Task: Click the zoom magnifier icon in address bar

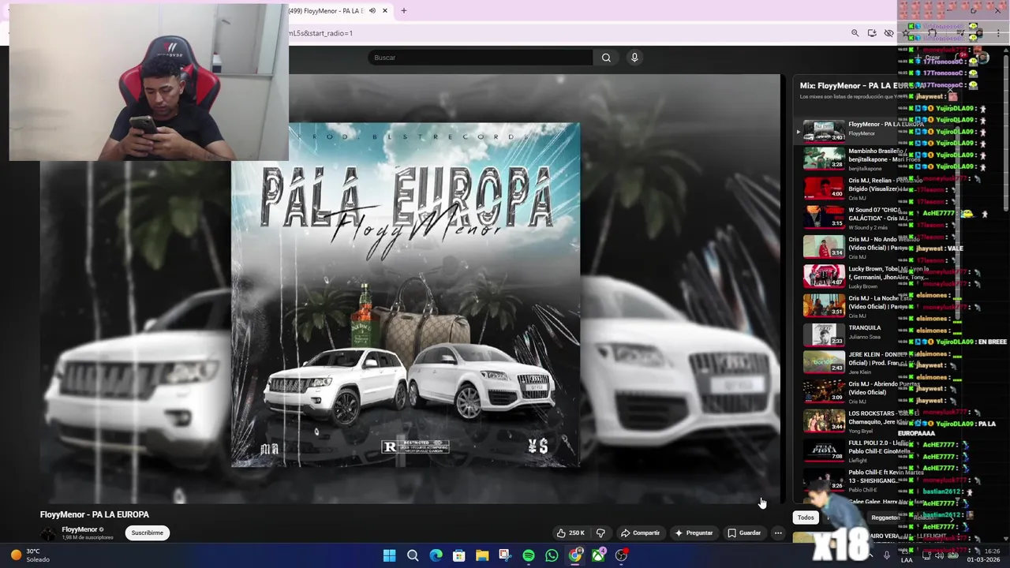Action: tap(855, 33)
